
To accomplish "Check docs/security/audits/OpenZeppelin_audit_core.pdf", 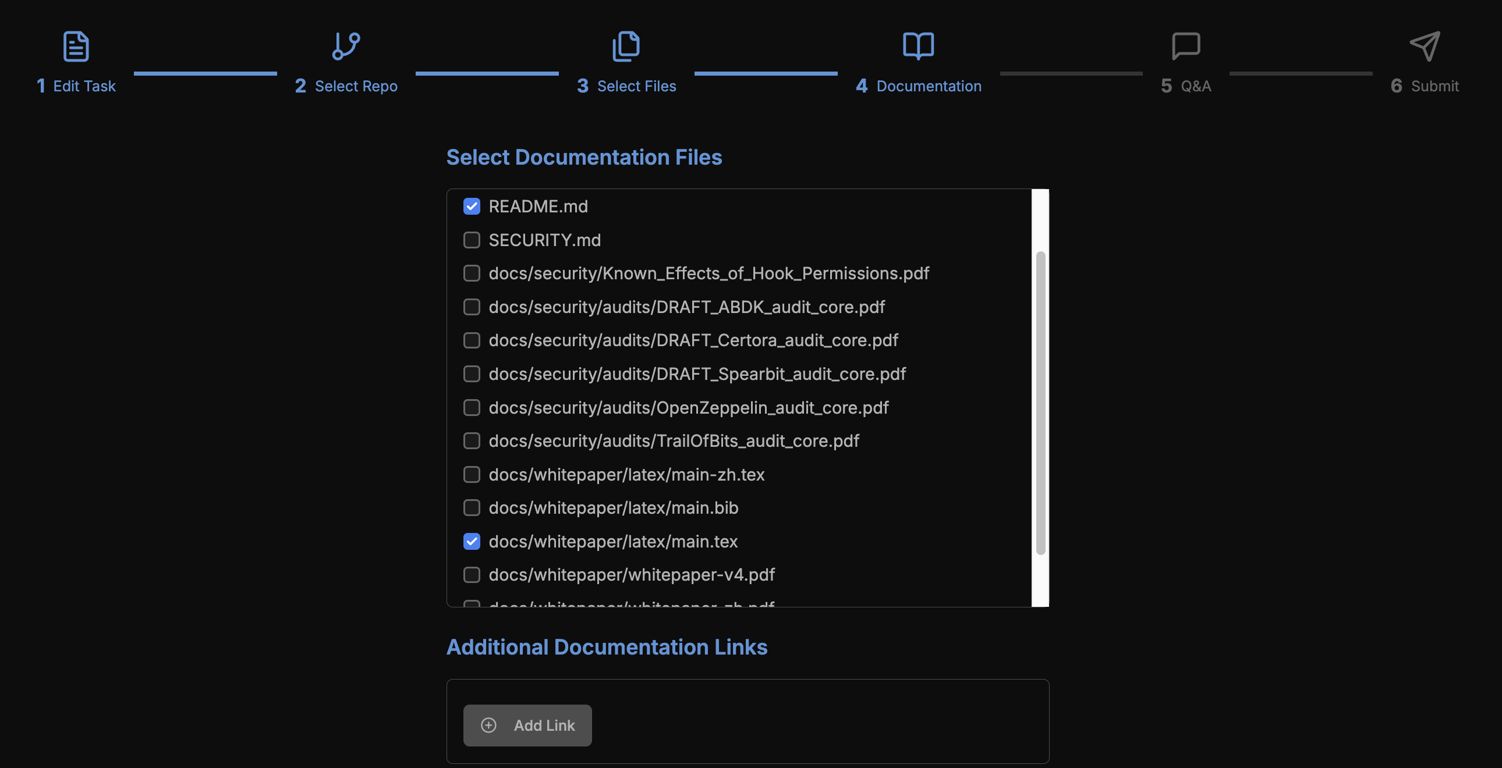I will point(471,407).
